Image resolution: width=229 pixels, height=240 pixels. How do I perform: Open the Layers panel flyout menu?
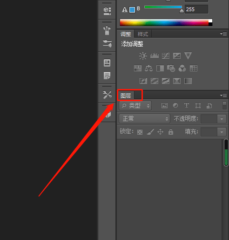click(223, 95)
